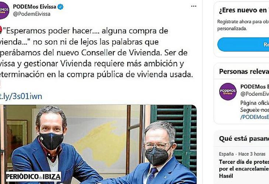The width and height of the screenshot is (269, 184).
Task: Click the /PODEMosE profile link in bio
Action: click(255, 117)
